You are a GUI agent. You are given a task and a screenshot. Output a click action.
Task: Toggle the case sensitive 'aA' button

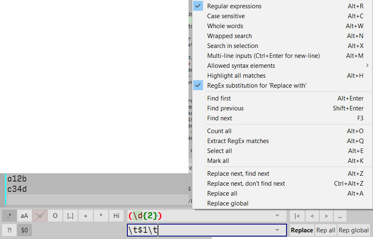pyautogui.click(x=24, y=216)
